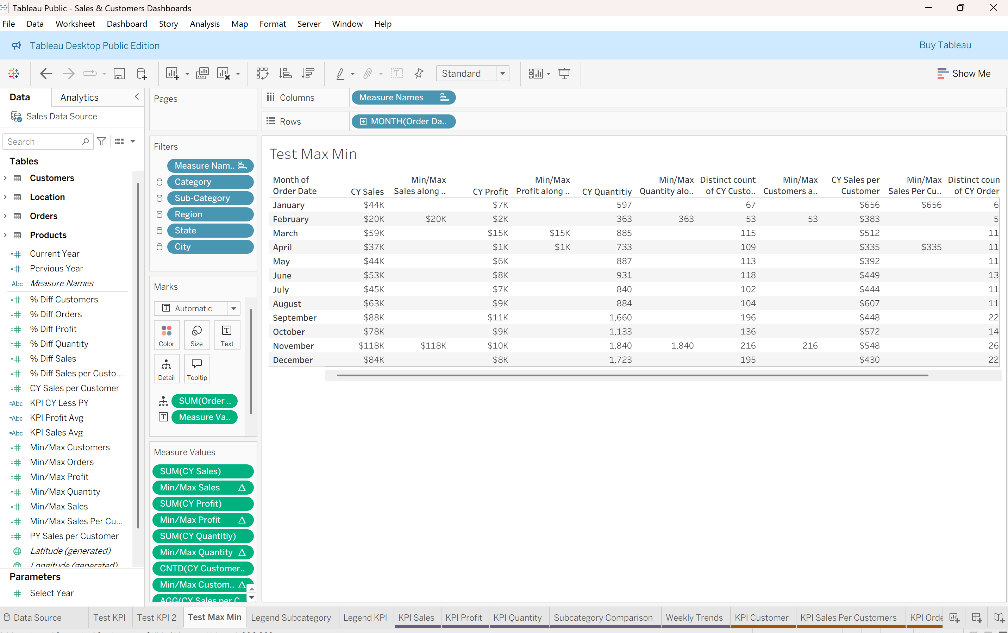Click the Buy Tableau link

[x=945, y=45]
